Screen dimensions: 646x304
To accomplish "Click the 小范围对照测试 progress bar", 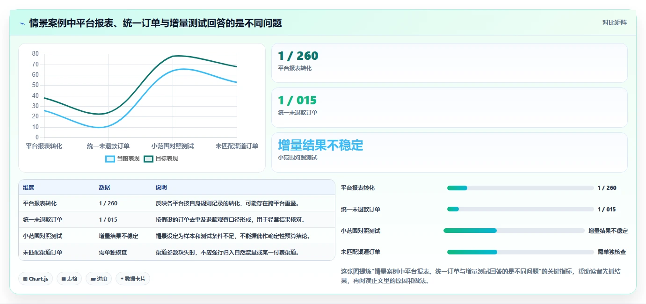I will (514, 231).
